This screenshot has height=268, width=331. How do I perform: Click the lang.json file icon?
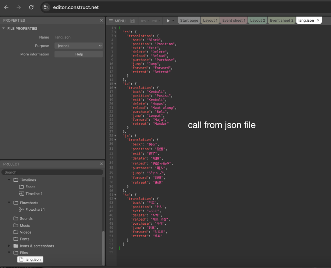tap(21, 259)
